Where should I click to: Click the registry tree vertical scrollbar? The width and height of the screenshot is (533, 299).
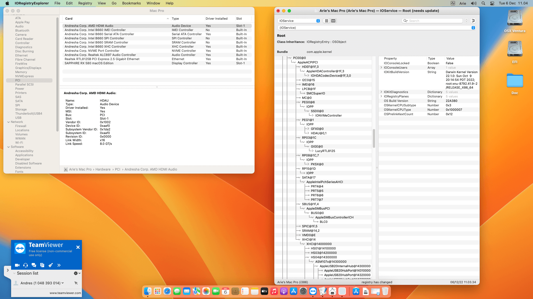pyautogui.click(x=374, y=138)
